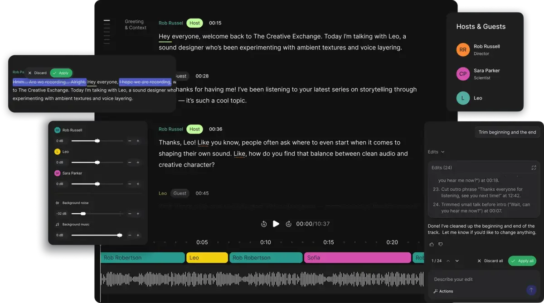Apply all 24 edits
This screenshot has width=544, height=303.
click(x=522, y=261)
